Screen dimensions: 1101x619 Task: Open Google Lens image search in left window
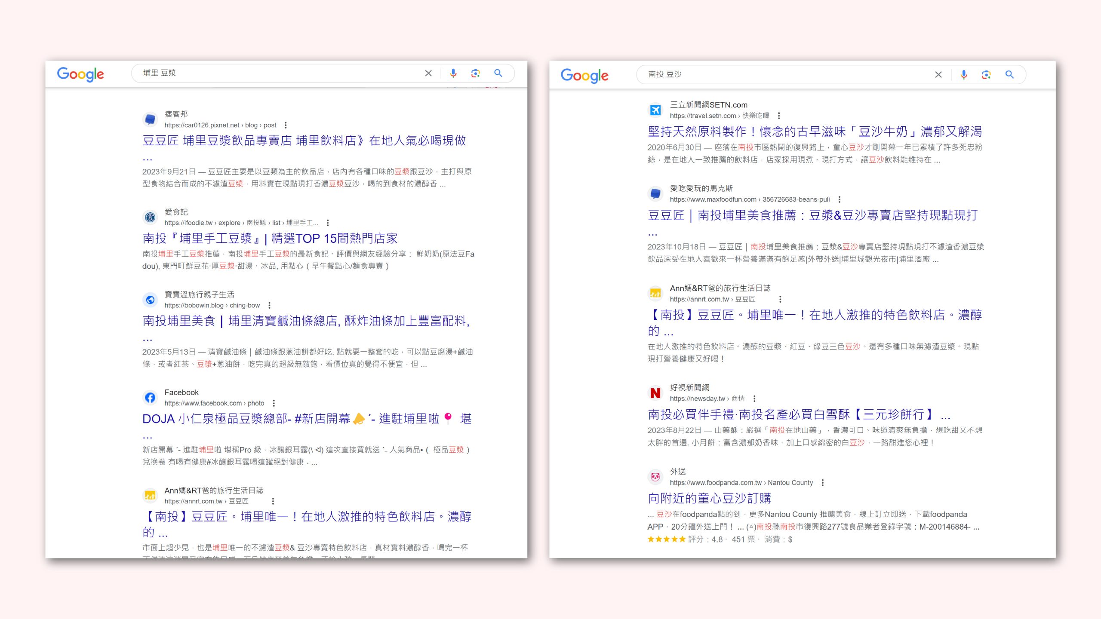(475, 73)
